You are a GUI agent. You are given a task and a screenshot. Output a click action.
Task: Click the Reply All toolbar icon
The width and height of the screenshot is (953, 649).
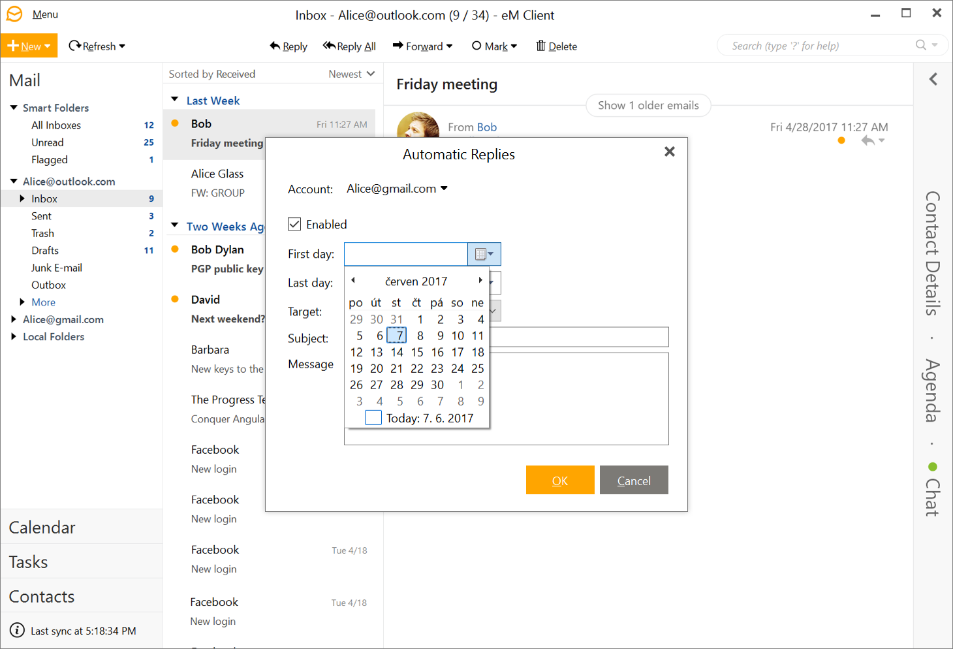(329, 46)
